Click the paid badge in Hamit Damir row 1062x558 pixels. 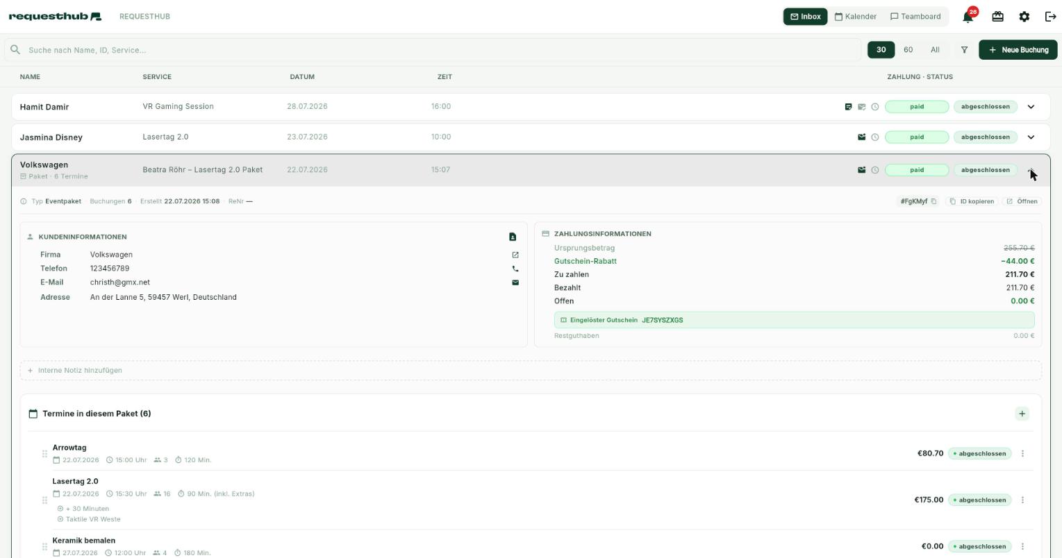917,107
